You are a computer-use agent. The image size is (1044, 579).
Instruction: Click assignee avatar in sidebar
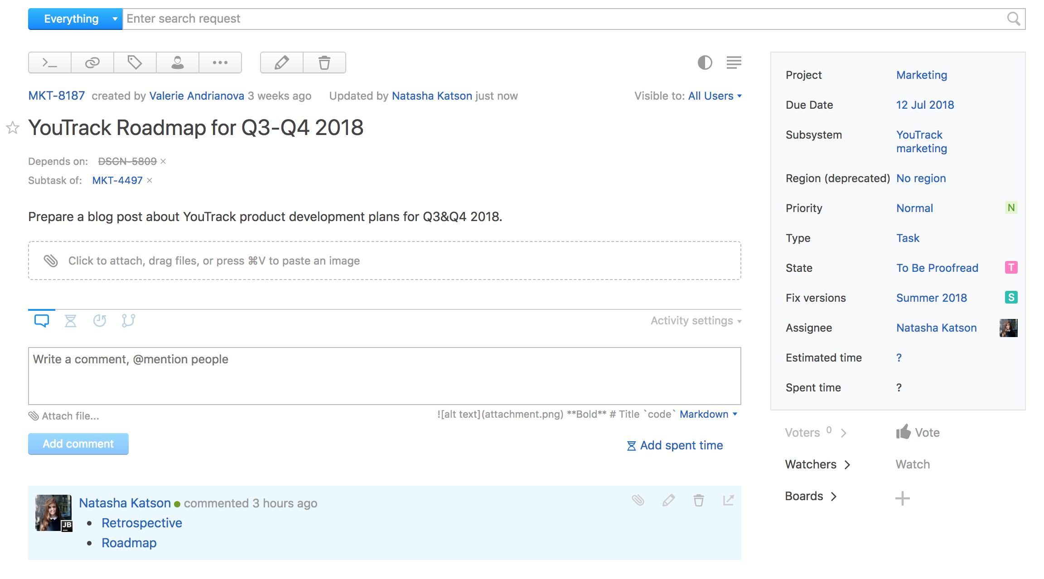[x=1009, y=328]
